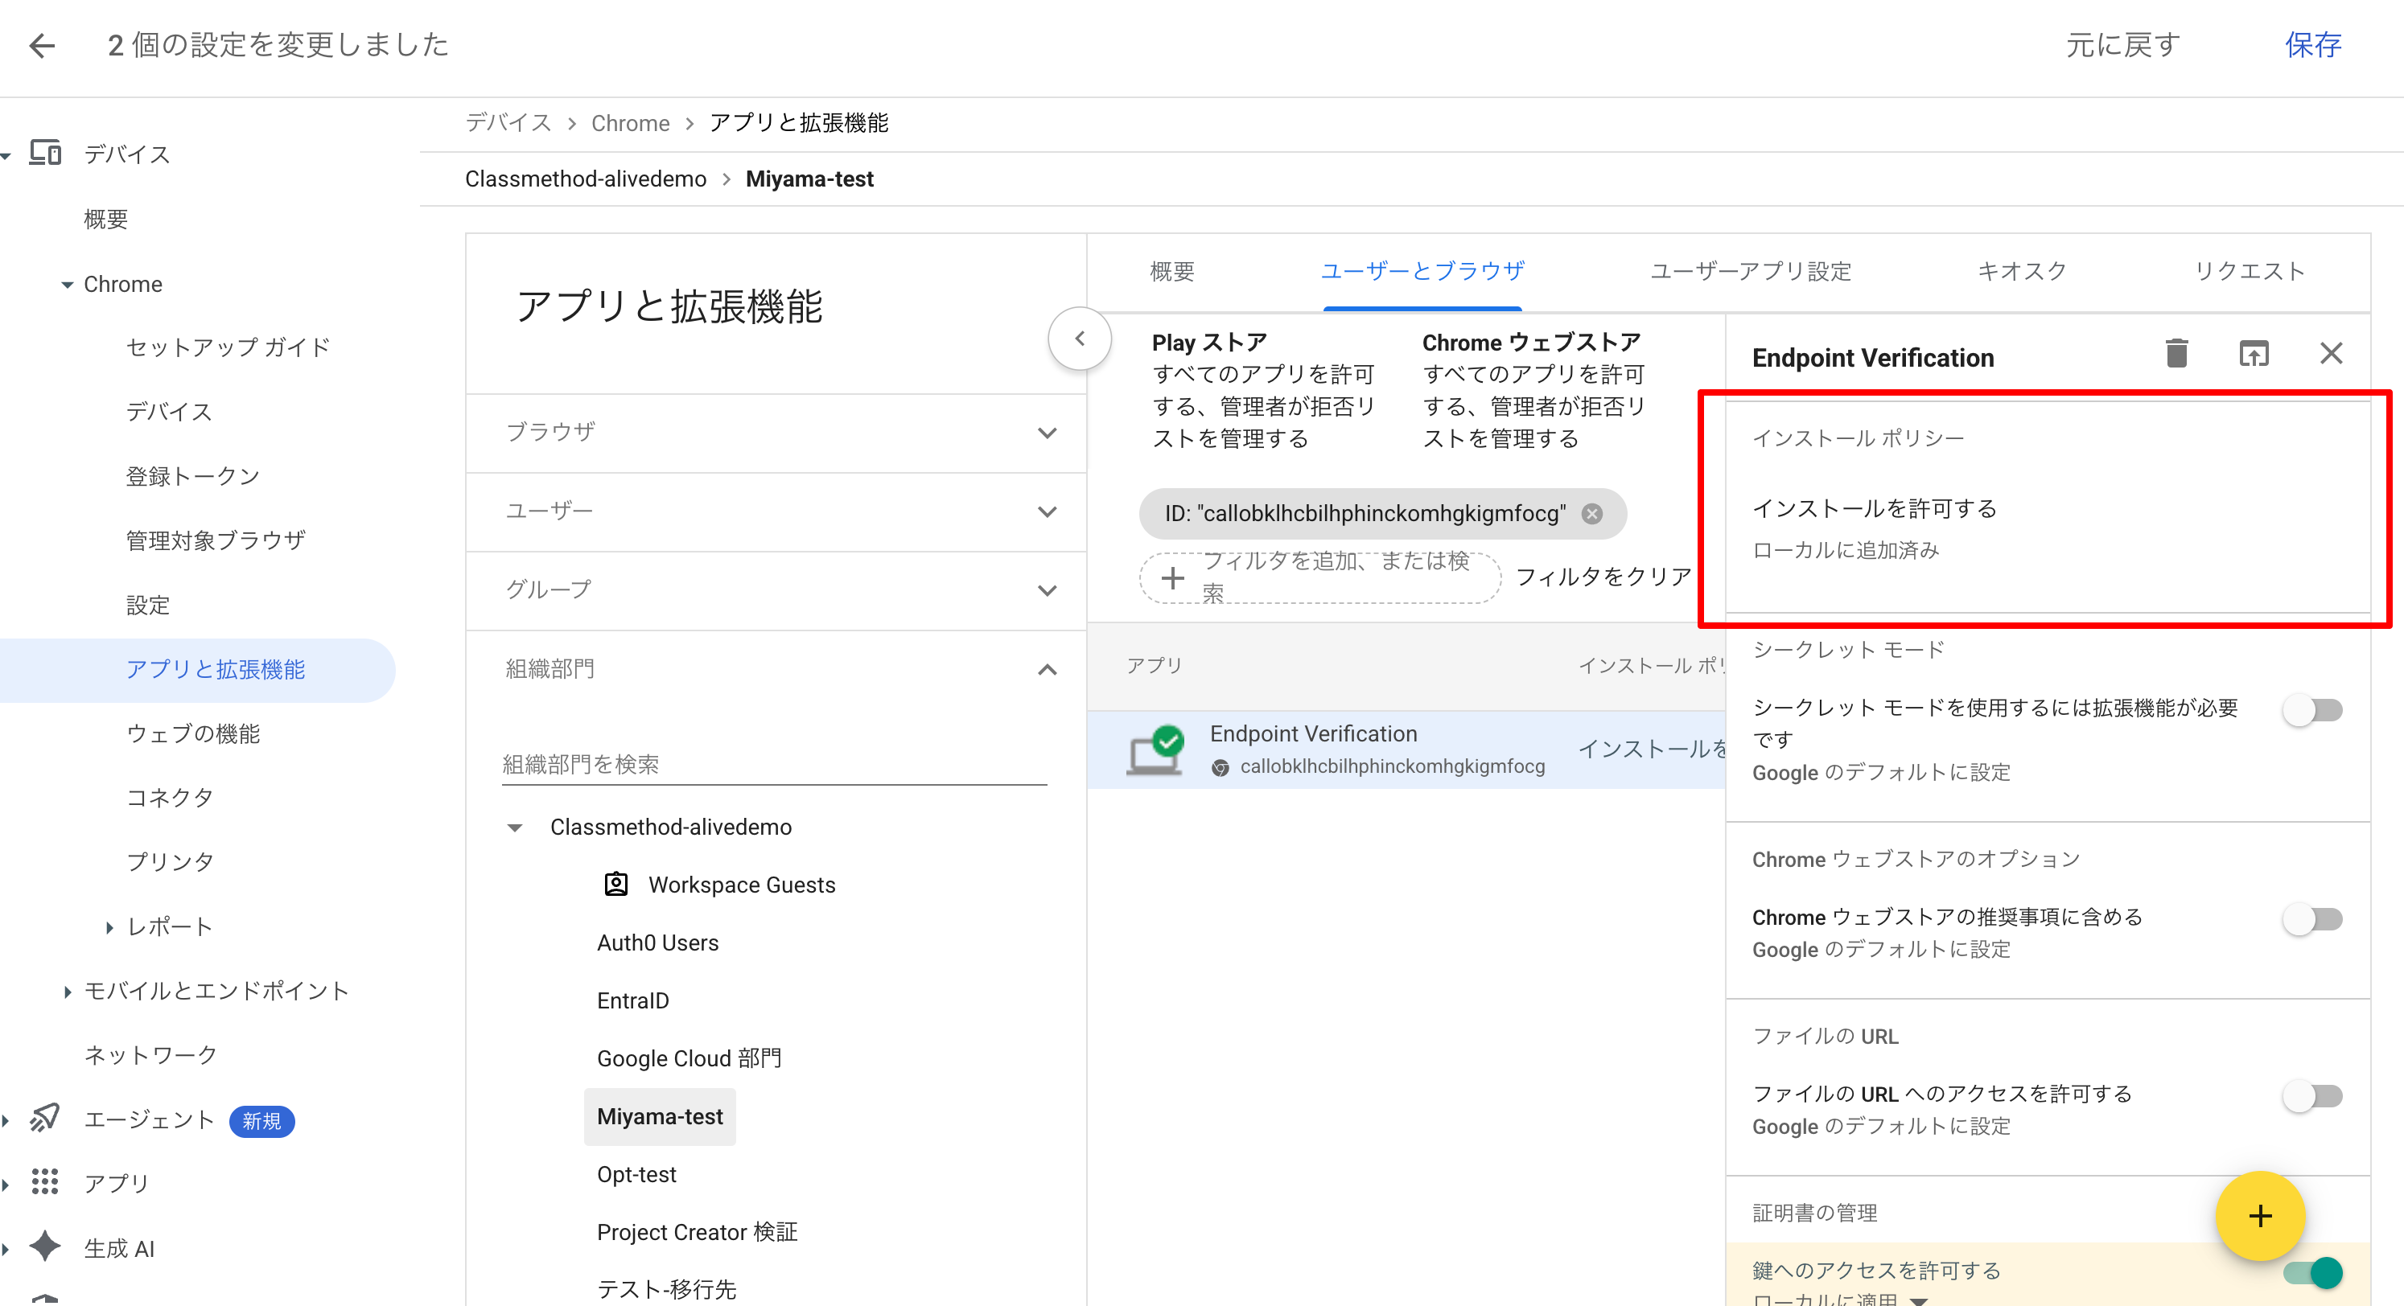This screenshot has height=1306, width=2404.
Task: Collapse the デバイス sidebar section arrow
Action: coord(6,155)
